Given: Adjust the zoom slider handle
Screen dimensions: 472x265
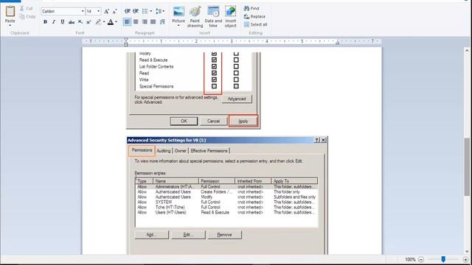Looking at the screenshot, I should pyautogui.click(x=443, y=259).
